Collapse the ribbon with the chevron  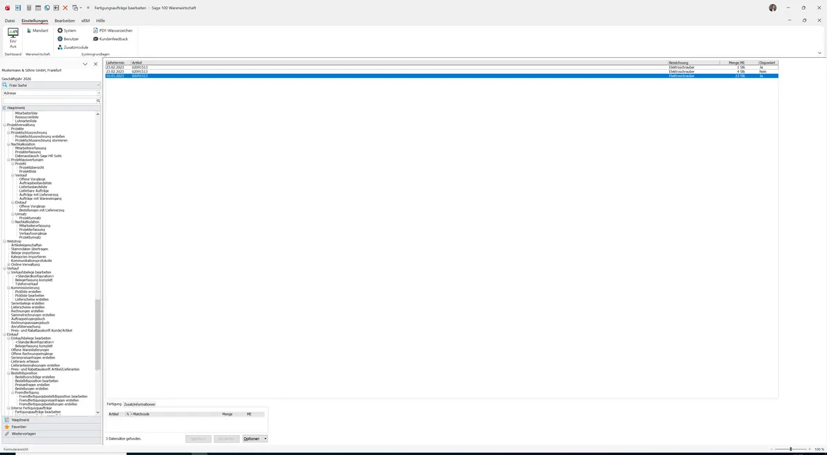click(x=819, y=53)
